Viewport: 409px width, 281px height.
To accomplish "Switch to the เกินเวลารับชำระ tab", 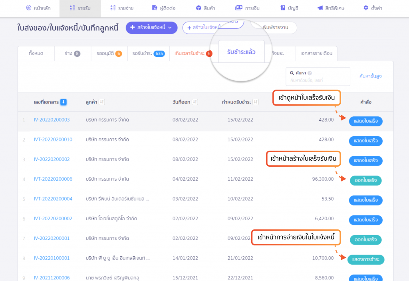I will pyautogui.click(x=193, y=54).
